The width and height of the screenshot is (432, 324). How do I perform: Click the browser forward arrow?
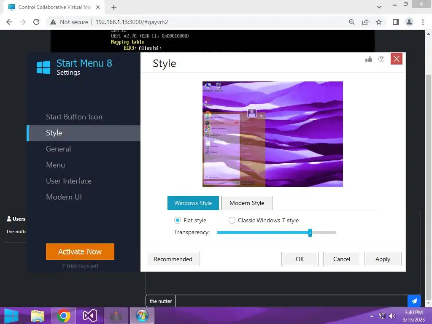[23, 22]
